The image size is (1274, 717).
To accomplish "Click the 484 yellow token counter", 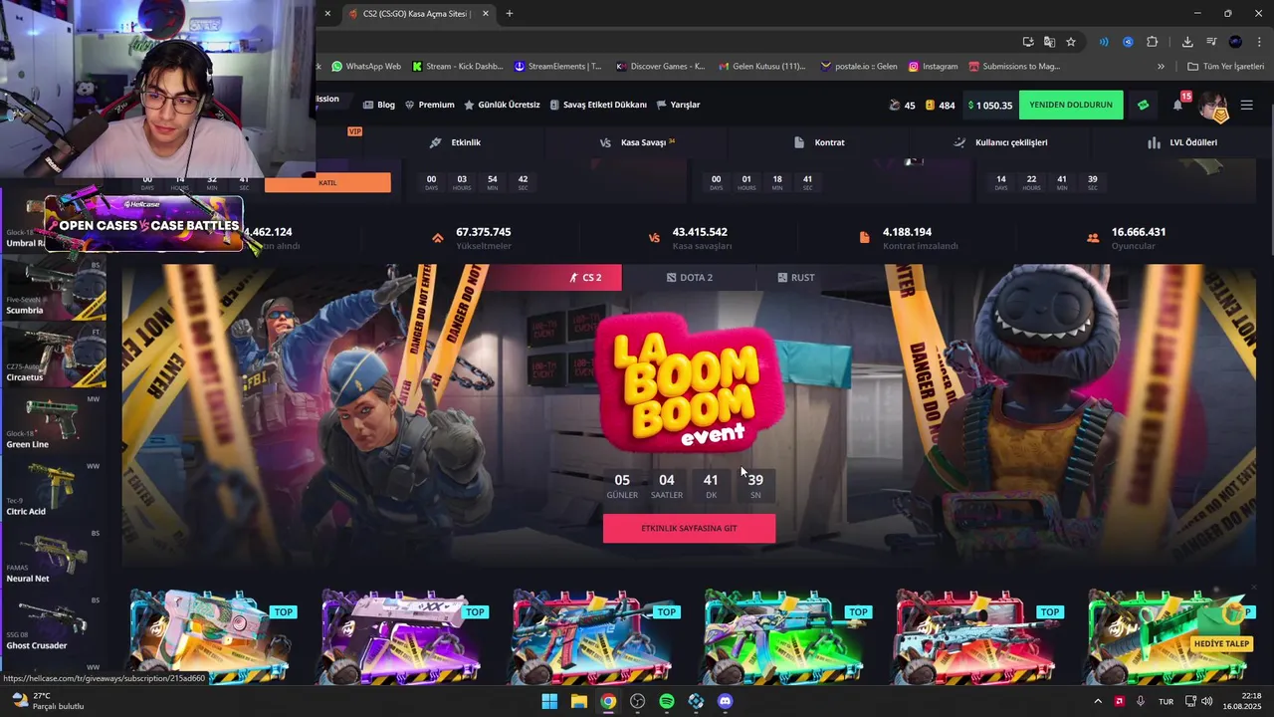I will coord(940,106).
